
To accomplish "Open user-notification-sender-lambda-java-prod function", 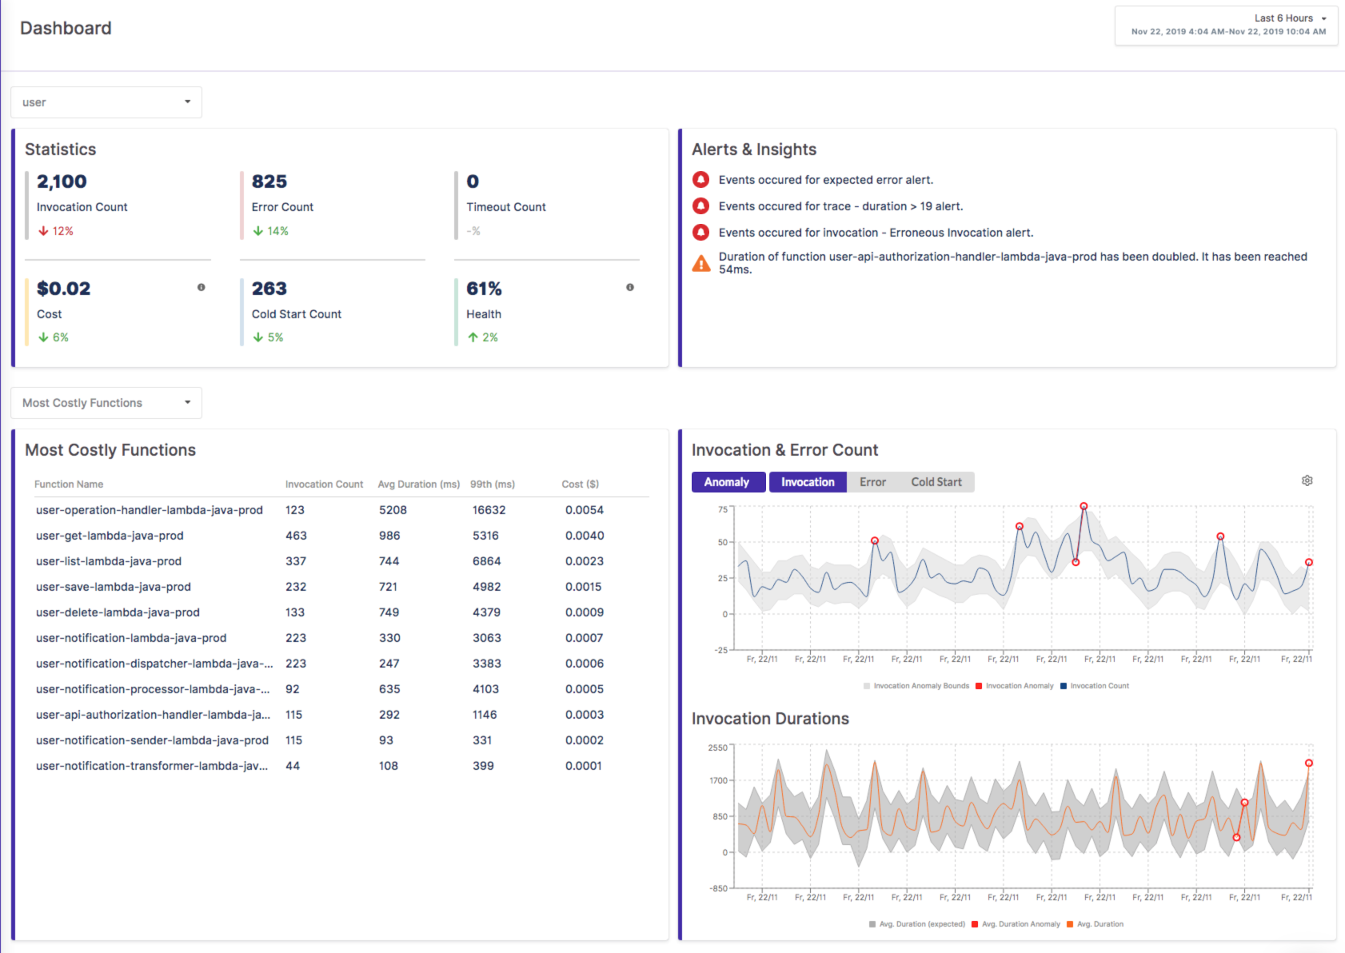I will [x=152, y=740].
